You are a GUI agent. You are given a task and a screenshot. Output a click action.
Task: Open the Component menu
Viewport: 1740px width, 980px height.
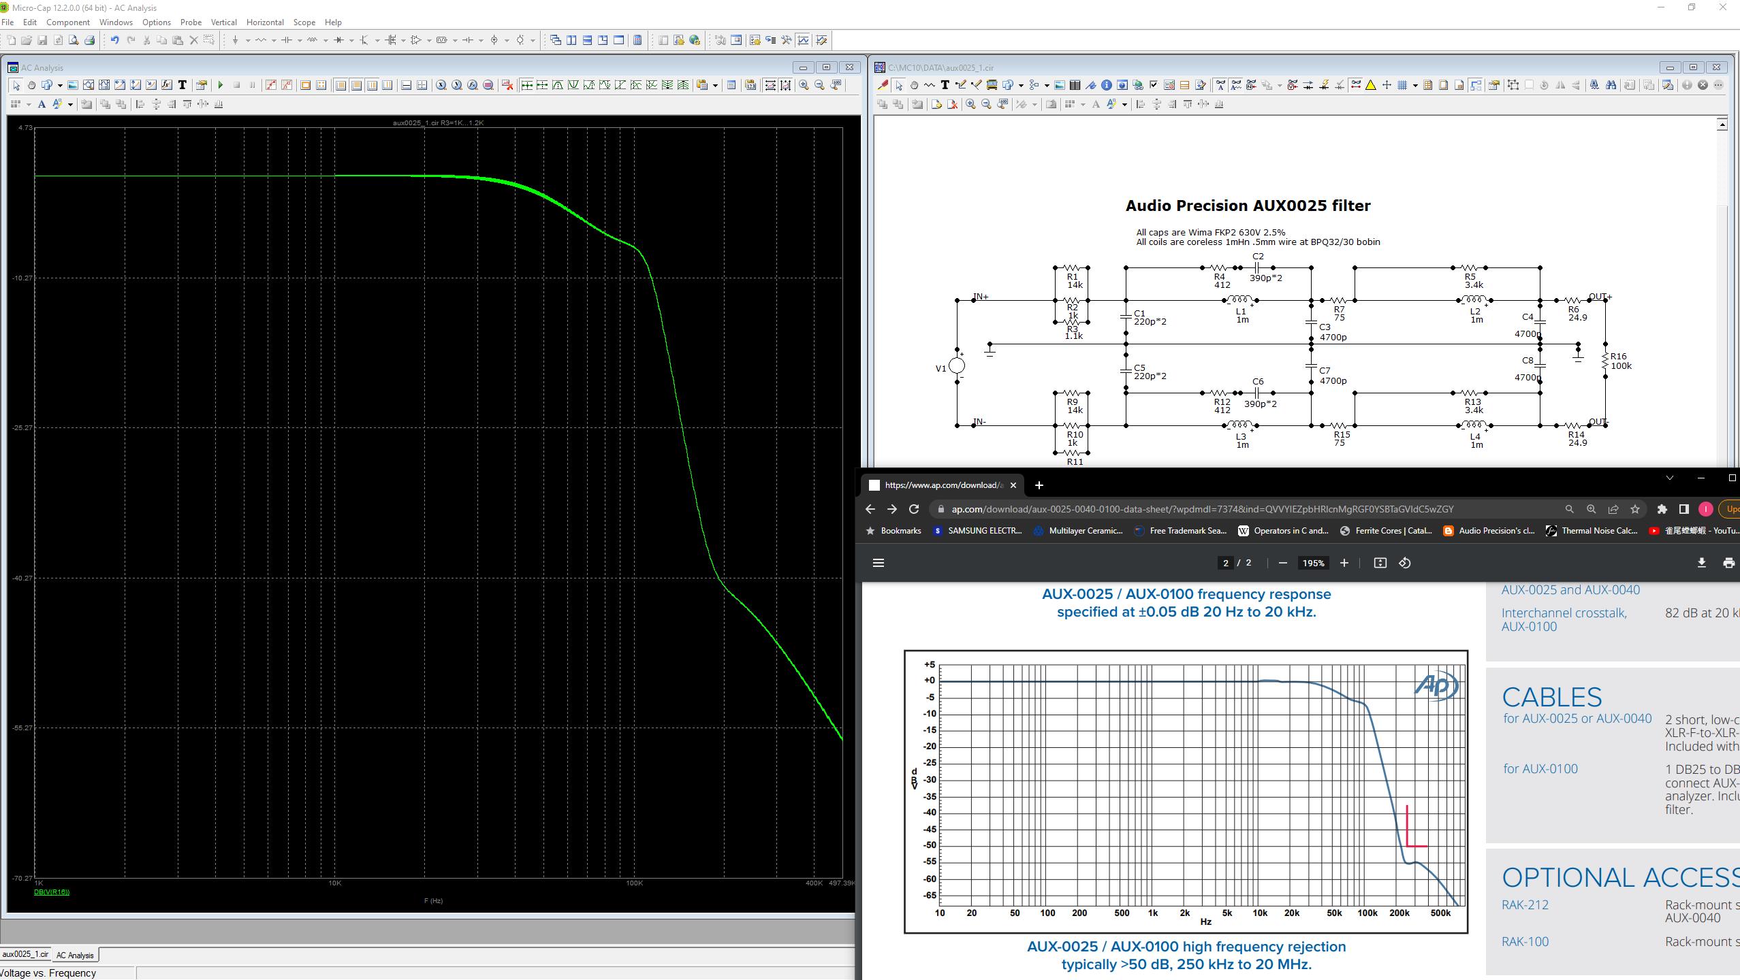[x=68, y=22]
